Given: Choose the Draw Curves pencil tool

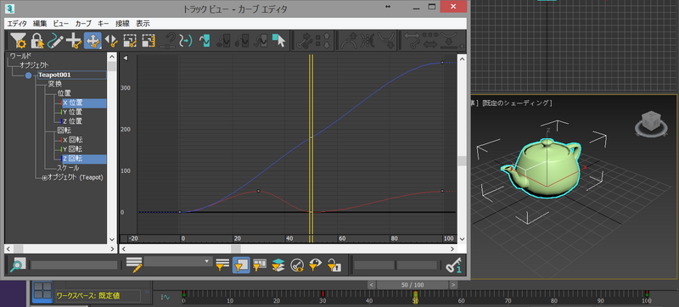Looking at the screenshot, I should [56, 41].
